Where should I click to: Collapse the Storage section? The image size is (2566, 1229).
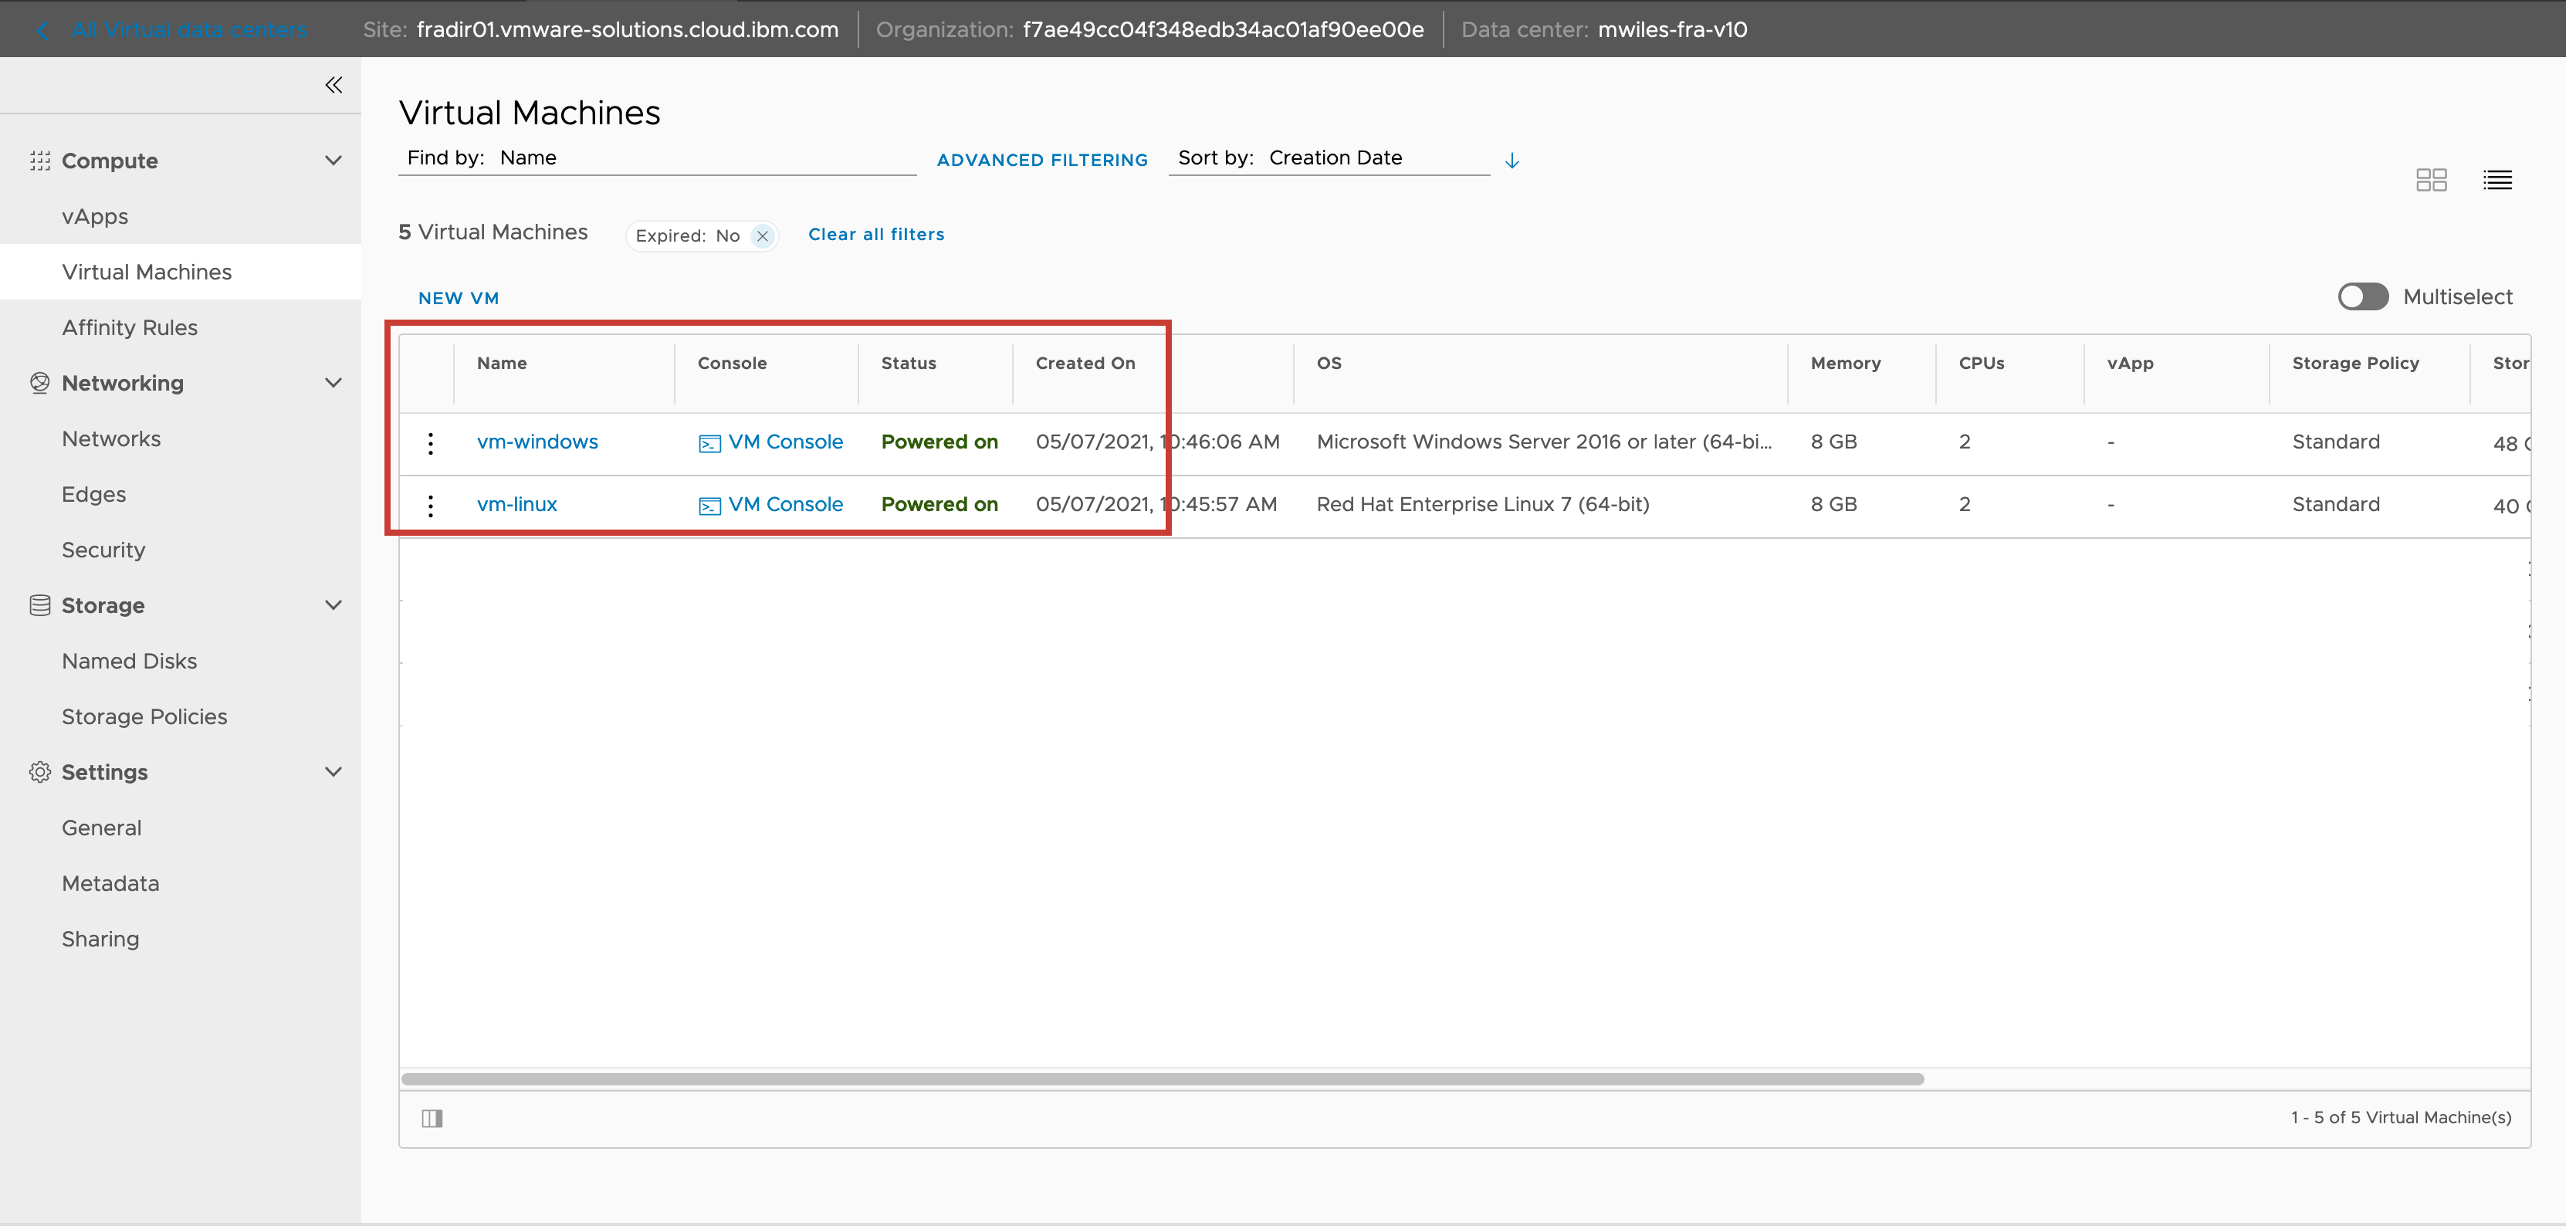(x=333, y=604)
